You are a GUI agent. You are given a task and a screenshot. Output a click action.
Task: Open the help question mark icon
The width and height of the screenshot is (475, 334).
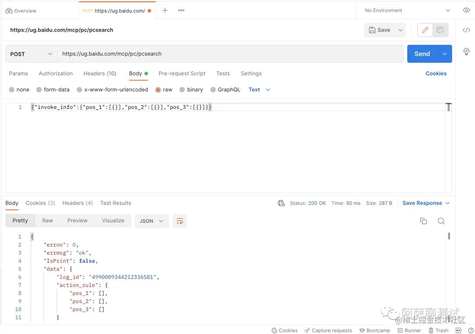(471, 330)
